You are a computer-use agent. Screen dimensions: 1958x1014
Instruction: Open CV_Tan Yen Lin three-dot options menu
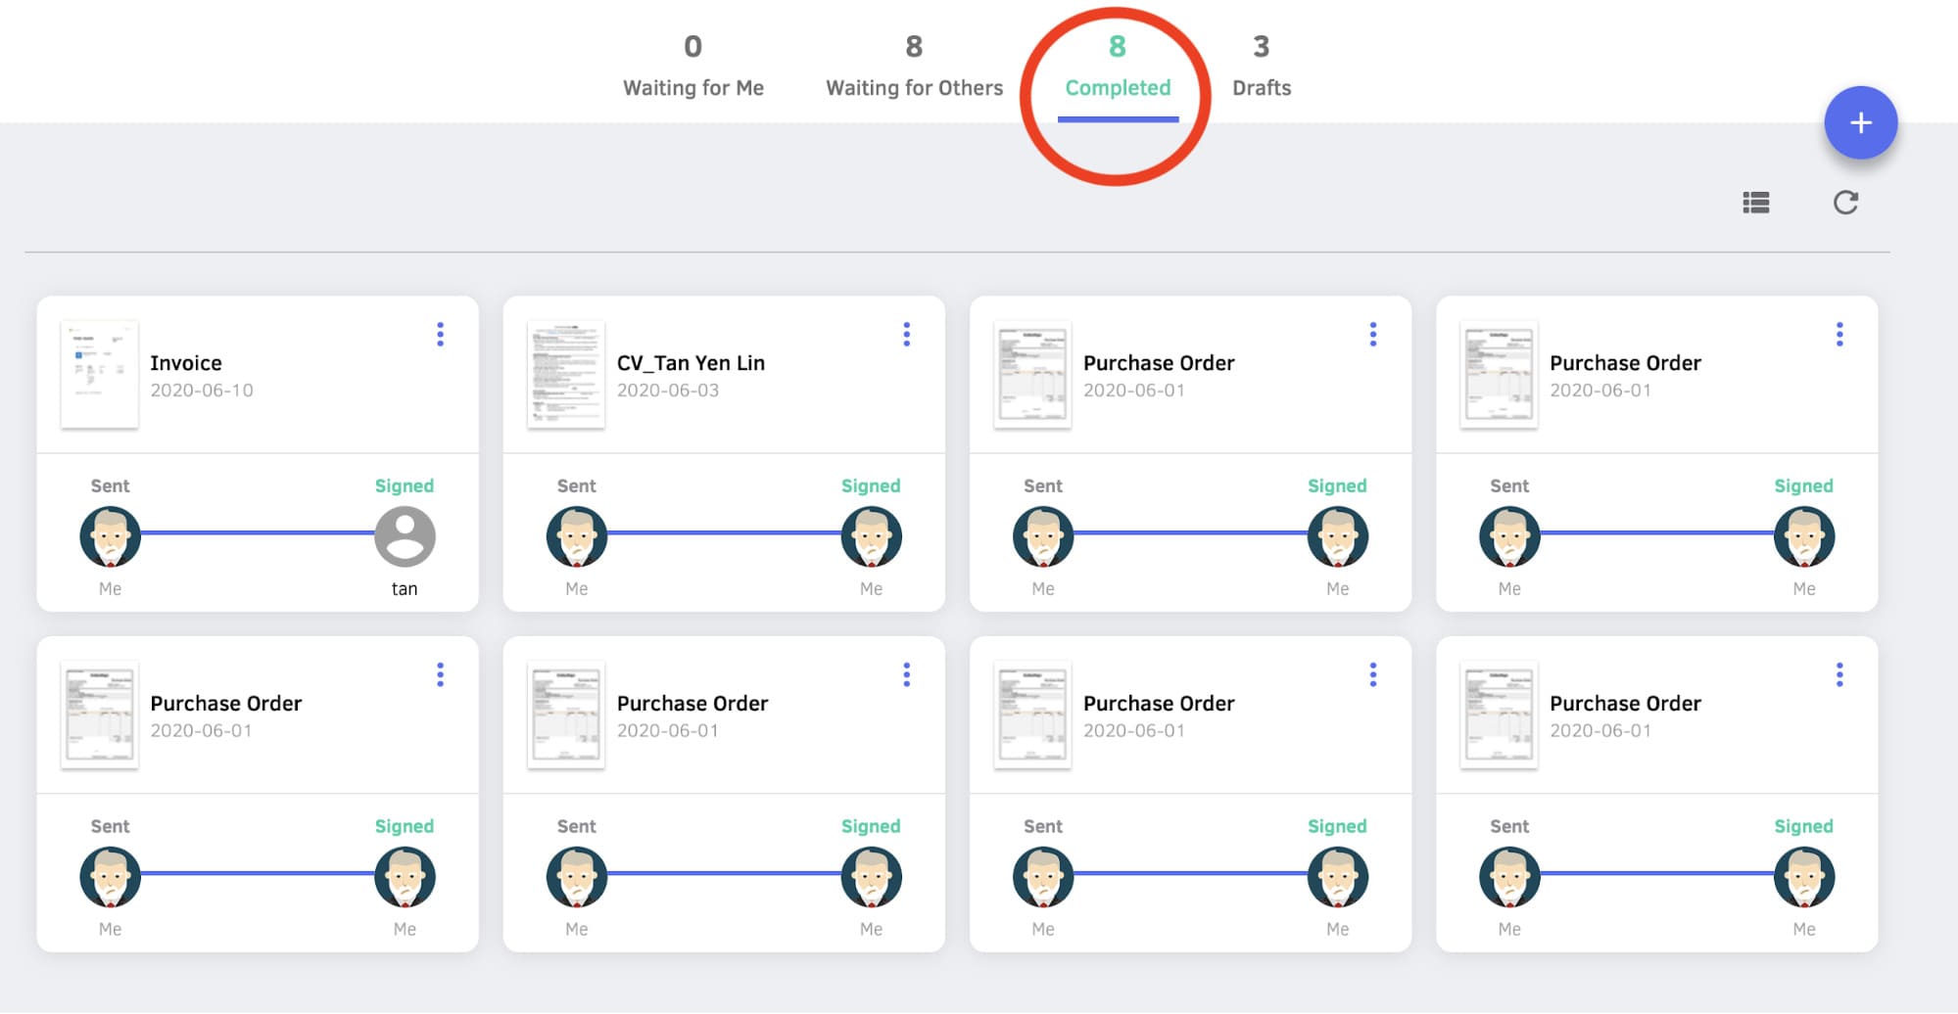tap(906, 335)
